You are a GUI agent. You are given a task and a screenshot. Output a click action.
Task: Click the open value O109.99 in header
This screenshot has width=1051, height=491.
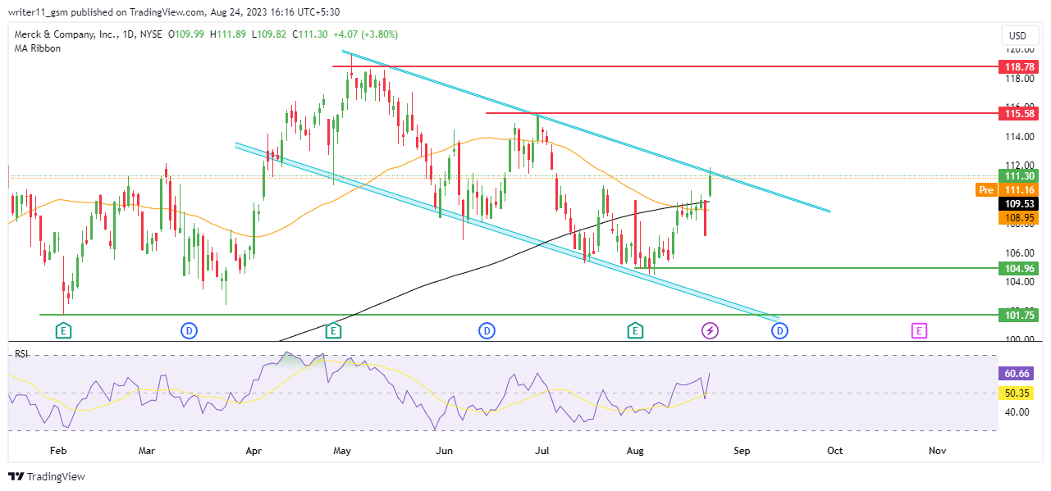click(x=187, y=34)
